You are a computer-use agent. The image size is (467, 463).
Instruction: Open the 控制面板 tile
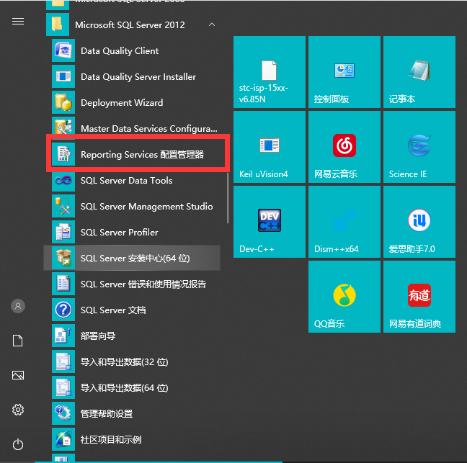pos(344,72)
